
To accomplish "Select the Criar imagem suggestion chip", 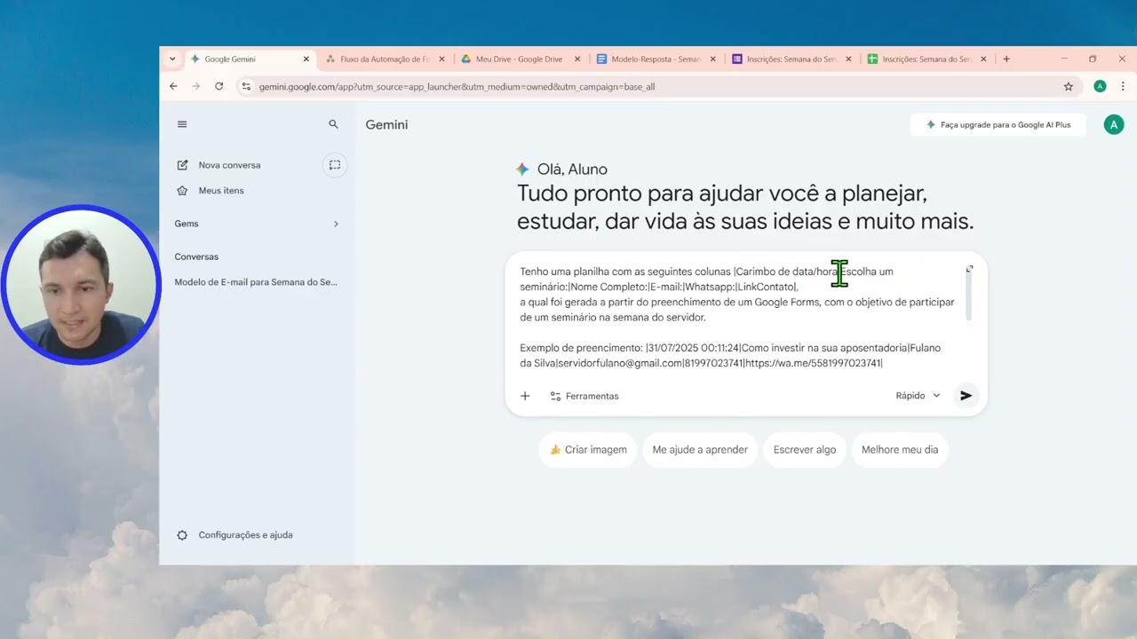I will [x=587, y=450].
